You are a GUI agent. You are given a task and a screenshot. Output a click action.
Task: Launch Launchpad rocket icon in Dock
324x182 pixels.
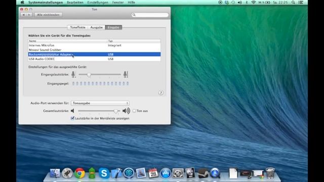point(67,173)
